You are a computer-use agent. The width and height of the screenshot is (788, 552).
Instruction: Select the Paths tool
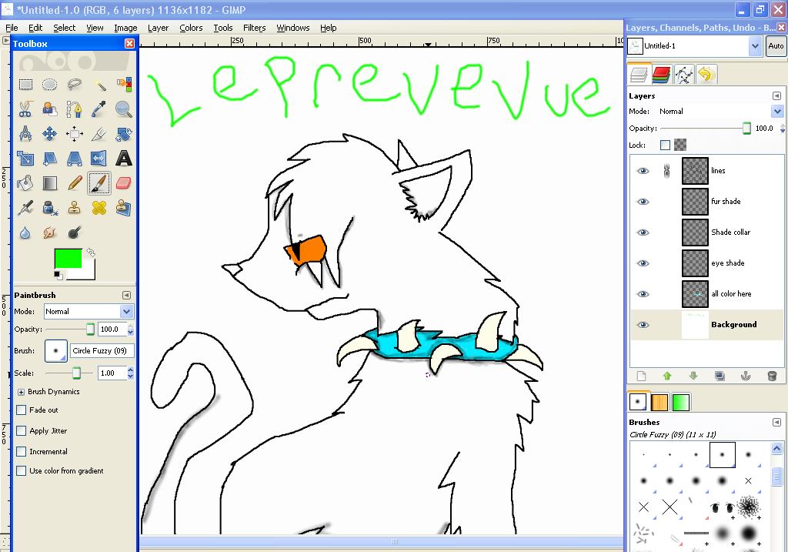click(x=75, y=109)
